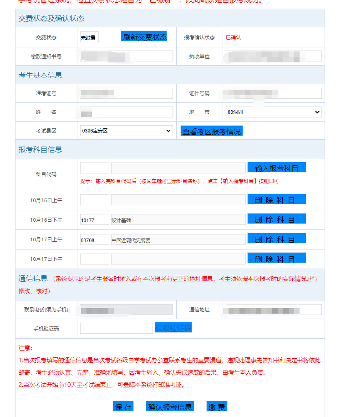The image size is (341, 417).
Task: Click the 通信地址 input field
Action: click(x=274, y=310)
